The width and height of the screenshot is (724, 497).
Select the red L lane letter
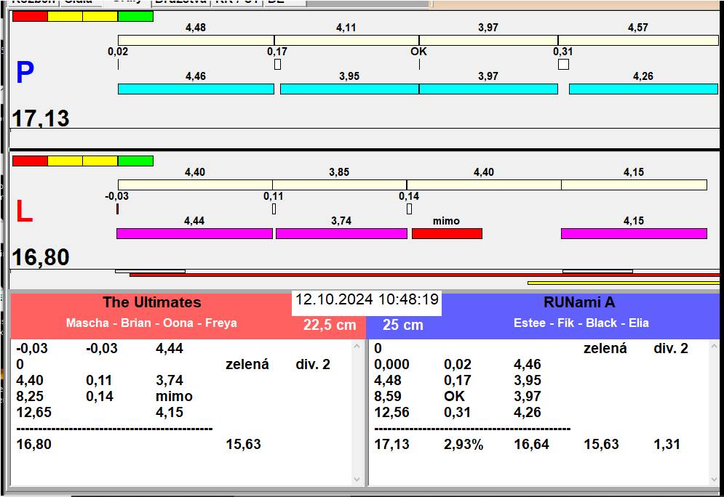[x=24, y=211]
